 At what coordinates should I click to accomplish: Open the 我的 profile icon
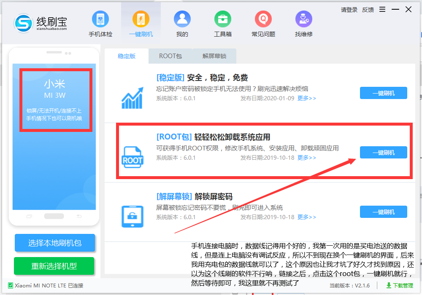pyautogui.click(x=182, y=19)
